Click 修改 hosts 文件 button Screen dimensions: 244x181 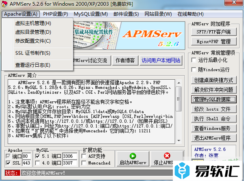pyautogui.click(x=213, y=109)
